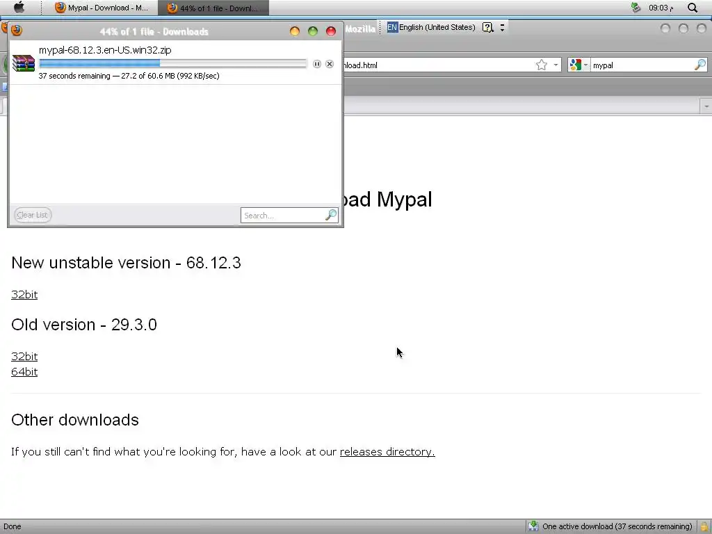Click One active download status text
Image resolution: width=712 pixels, height=534 pixels.
[x=617, y=526]
